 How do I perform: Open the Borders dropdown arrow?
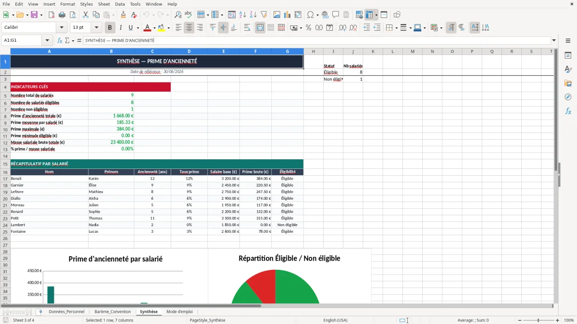tap(396, 28)
